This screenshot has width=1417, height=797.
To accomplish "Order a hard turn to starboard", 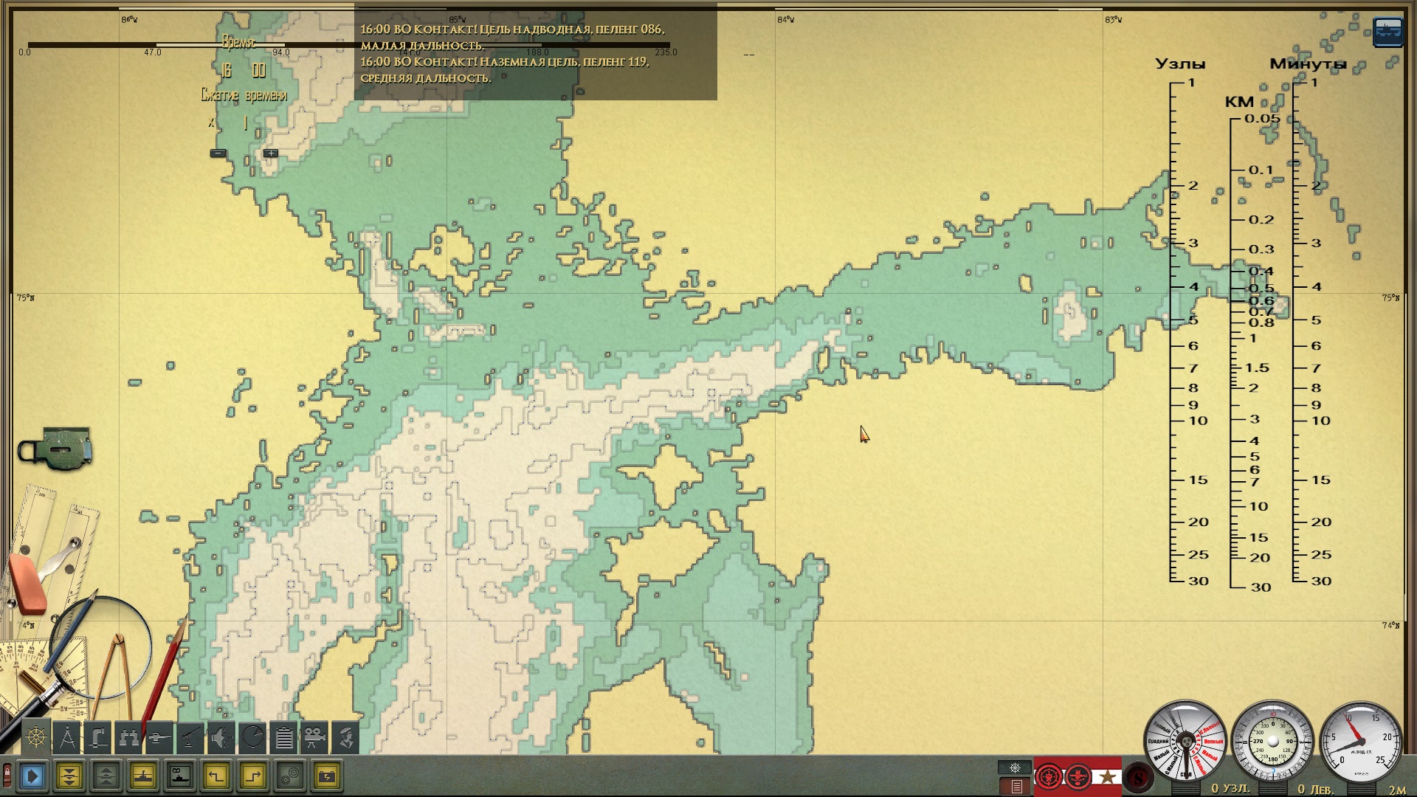I will pyautogui.click(x=254, y=776).
